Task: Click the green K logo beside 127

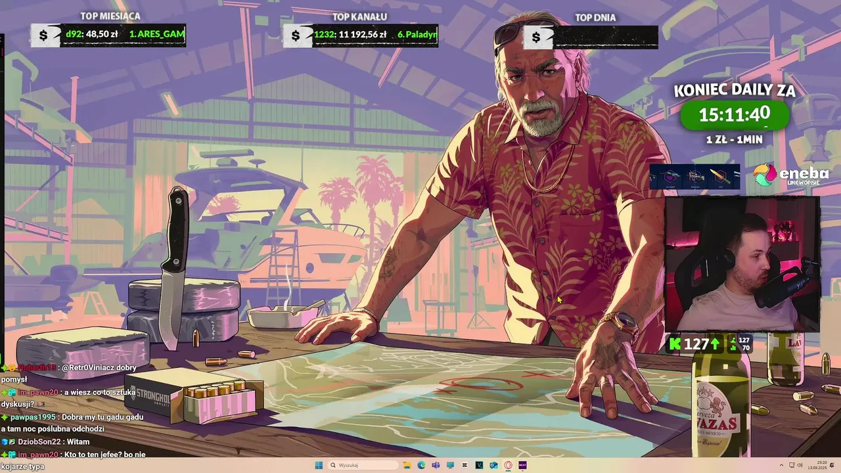Action: coord(675,344)
